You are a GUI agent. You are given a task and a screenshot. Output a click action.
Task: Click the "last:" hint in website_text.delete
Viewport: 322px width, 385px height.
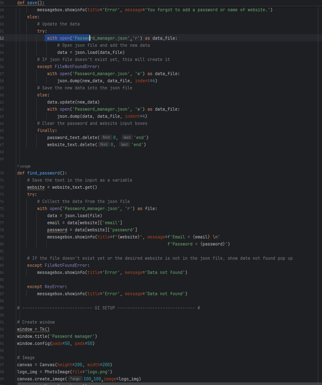click(124, 144)
